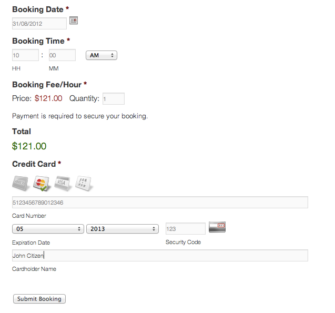Click the Quantity input field

(x=114, y=99)
